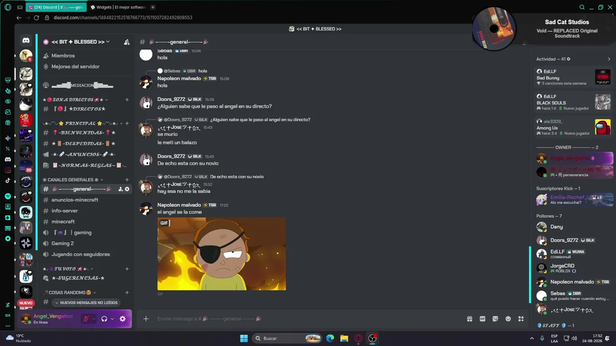Toggle headphones deafen in user panel
This screenshot has height=346, width=616.
[104, 319]
